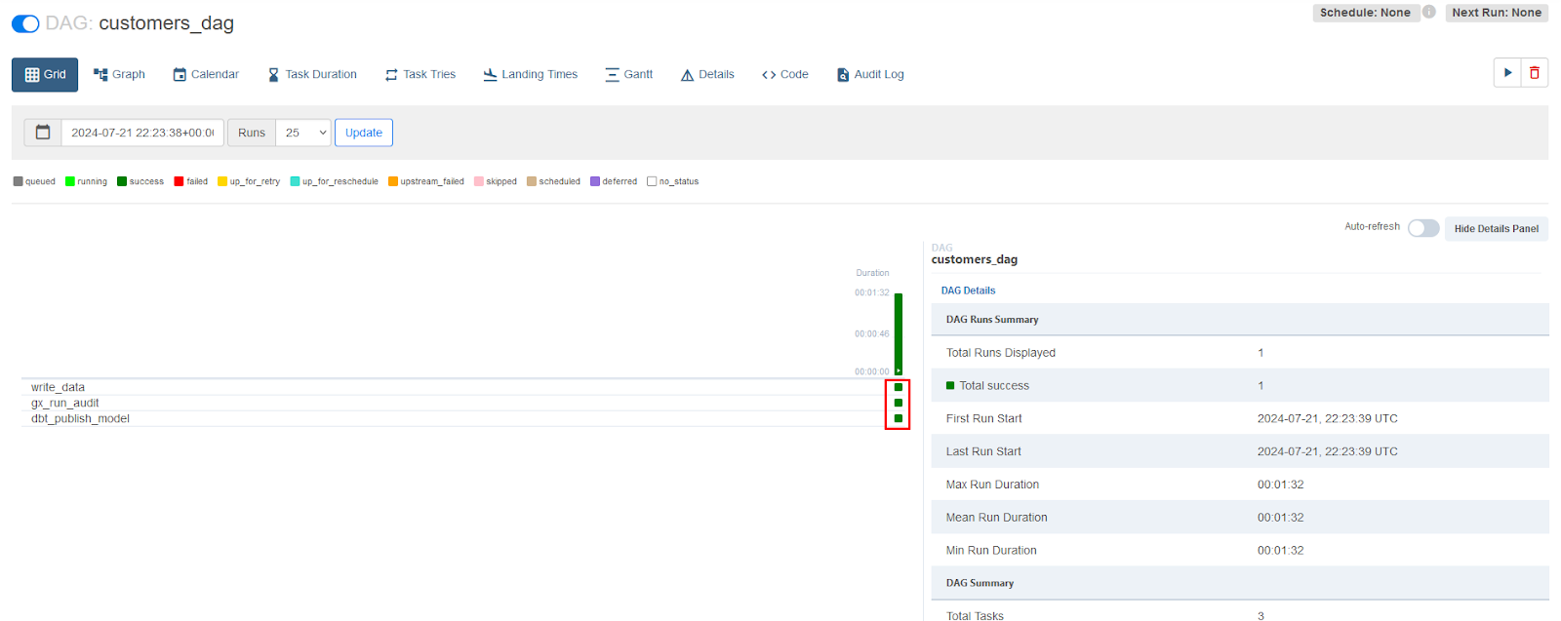The height and width of the screenshot is (621, 1561).
Task: Click the schedule info icon
Action: [x=1428, y=13]
